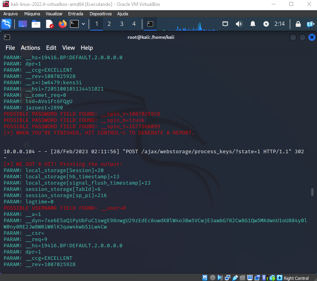Image resolution: width=317 pixels, height=281 pixels.
Task: Select the running terminal task button
Action: point(150,24)
